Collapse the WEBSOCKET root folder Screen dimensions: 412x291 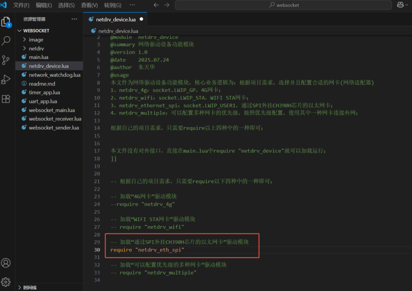(x=36, y=31)
